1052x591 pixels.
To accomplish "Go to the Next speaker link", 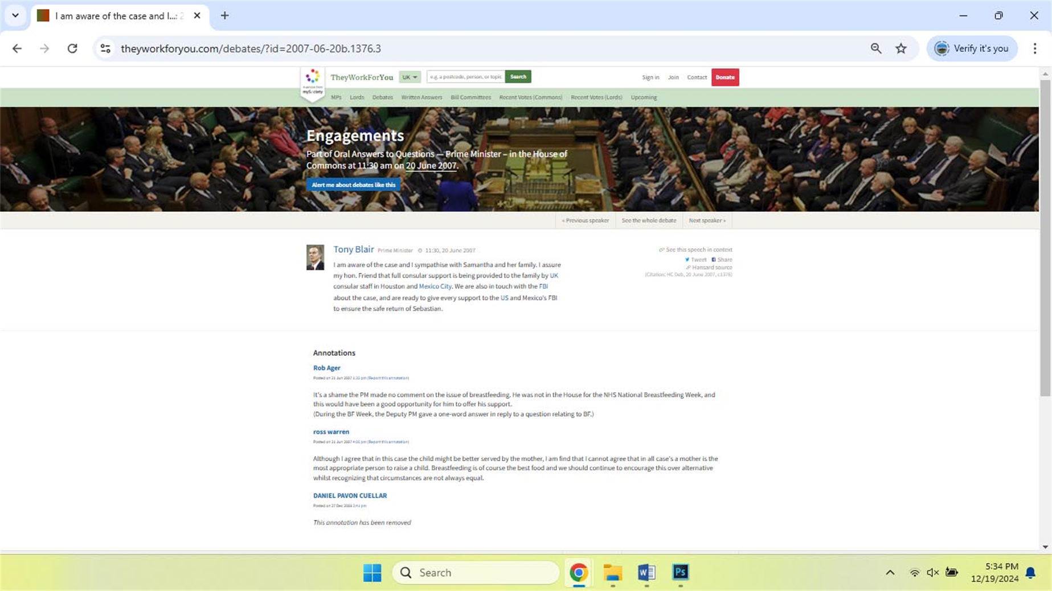I will [706, 220].
